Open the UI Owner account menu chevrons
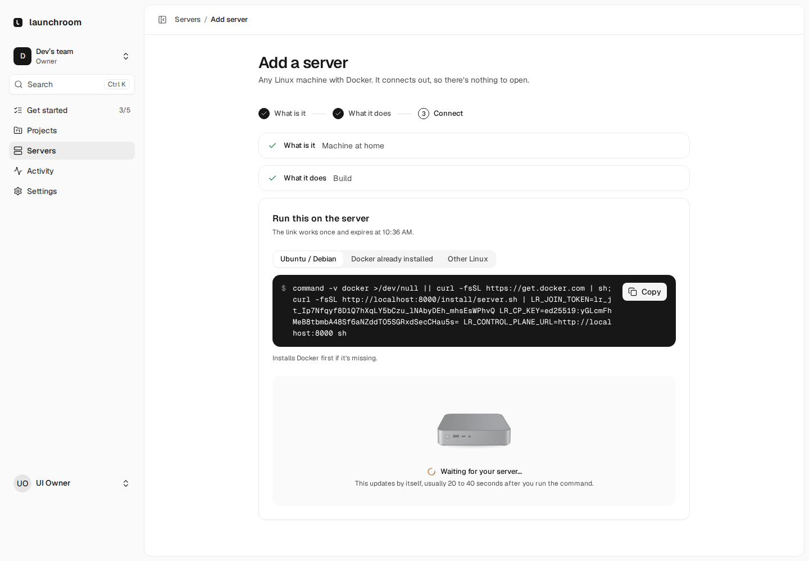Image resolution: width=809 pixels, height=561 pixels. point(126,483)
